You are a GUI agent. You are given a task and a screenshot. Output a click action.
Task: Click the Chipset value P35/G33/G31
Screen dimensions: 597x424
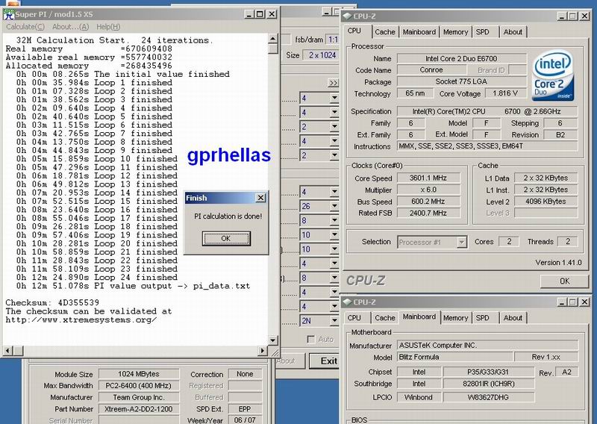pyautogui.click(x=489, y=372)
